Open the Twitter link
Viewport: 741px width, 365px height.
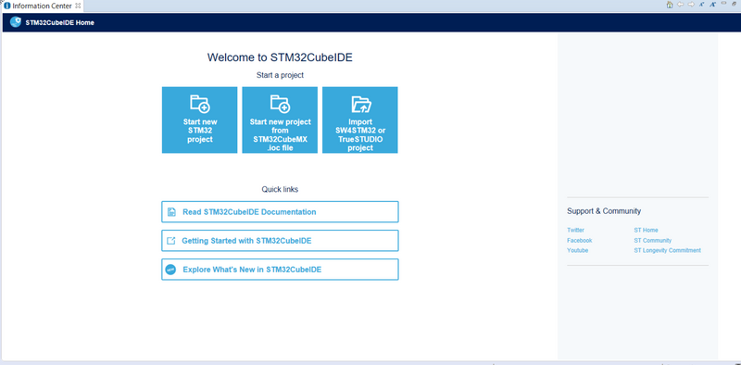point(575,231)
